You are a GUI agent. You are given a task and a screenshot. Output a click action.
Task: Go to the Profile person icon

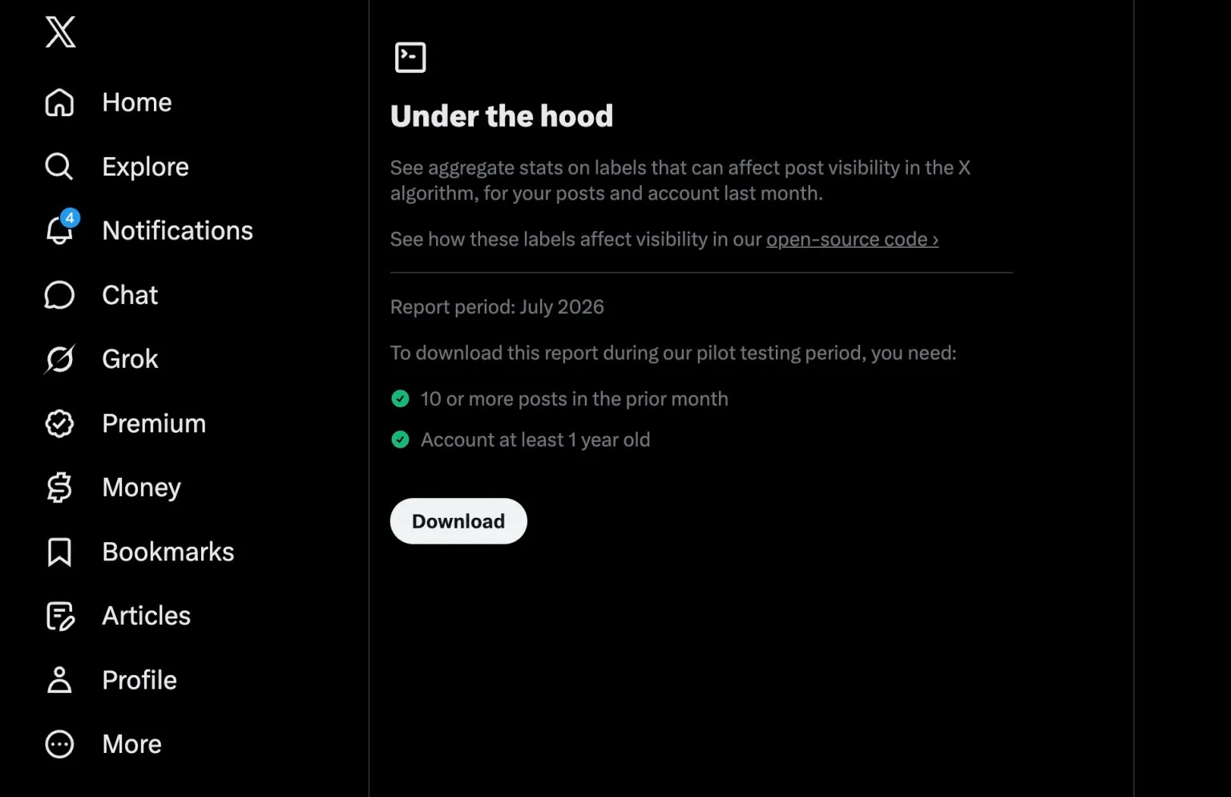coord(59,680)
